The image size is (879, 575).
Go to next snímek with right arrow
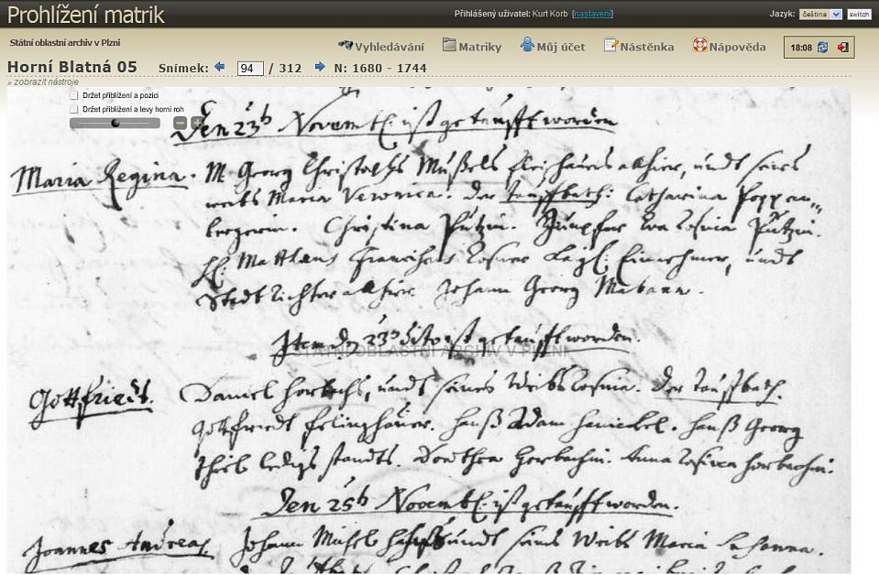point(320,67)
